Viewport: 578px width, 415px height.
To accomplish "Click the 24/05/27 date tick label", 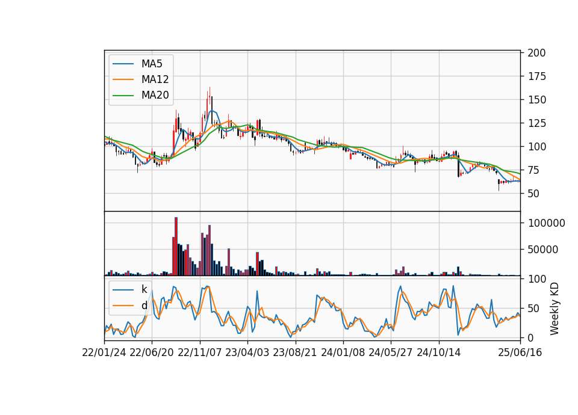I will point(391,353).
